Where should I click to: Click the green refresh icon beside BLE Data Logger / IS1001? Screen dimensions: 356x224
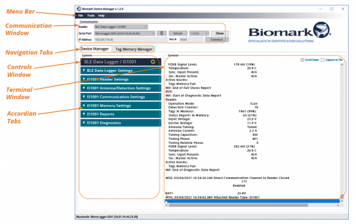[153, 62]
